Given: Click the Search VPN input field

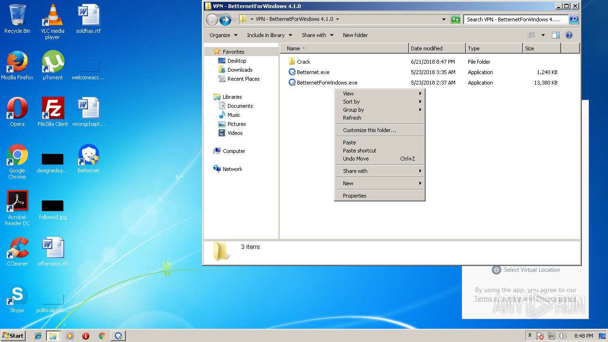Looking at the screenshot, I should 516,19.
